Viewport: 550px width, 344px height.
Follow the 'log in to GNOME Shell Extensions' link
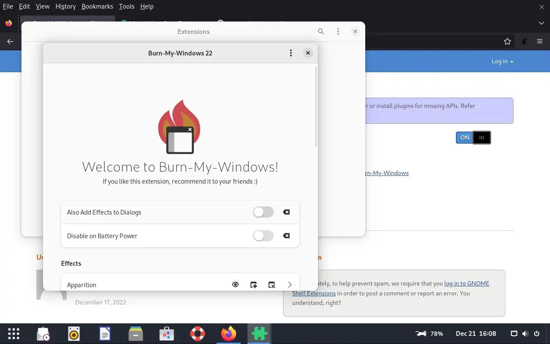391,288
